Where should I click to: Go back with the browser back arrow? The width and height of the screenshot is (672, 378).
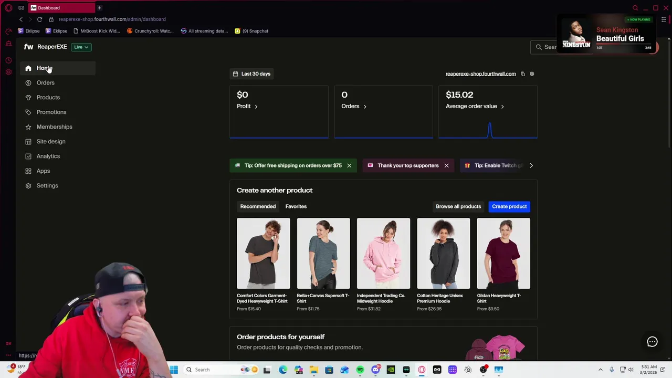click(x=21, y=19)
